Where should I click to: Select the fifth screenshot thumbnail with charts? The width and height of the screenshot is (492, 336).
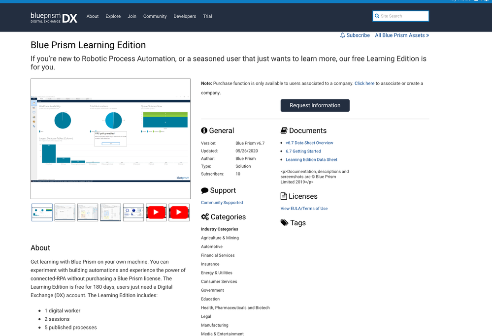tap(133, 213)
